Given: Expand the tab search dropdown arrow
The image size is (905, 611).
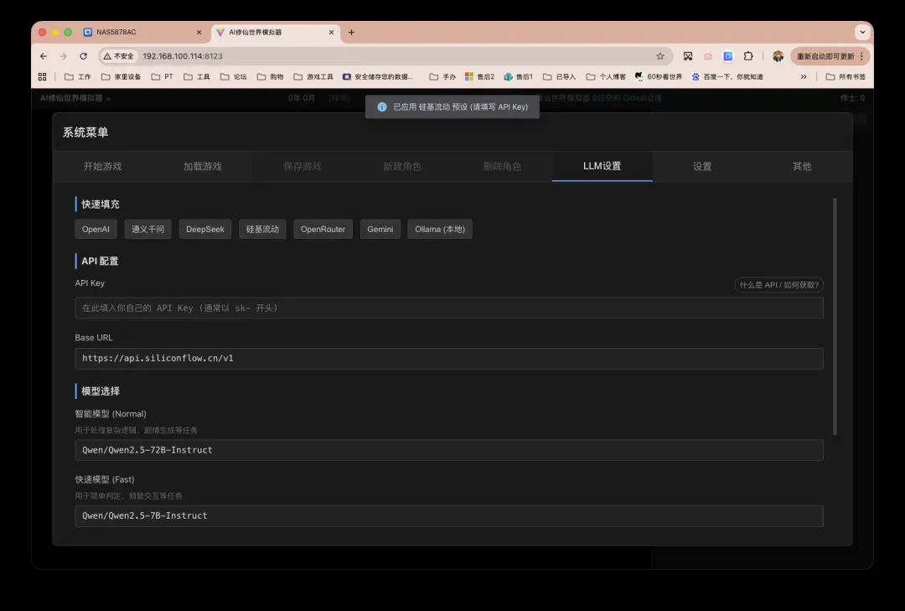Looking at the screenshot, I should coord(861,33).
